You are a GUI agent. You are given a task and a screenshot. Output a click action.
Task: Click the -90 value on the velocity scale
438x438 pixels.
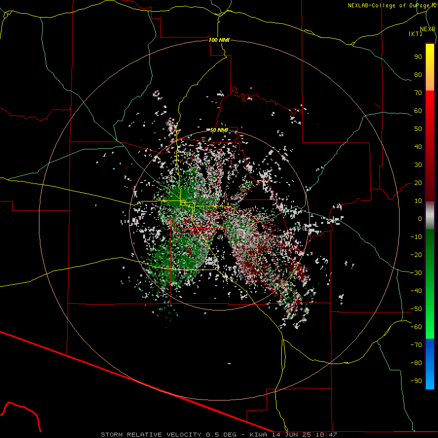point(416,381)
